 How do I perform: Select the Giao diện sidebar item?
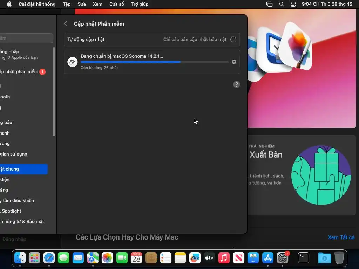point(24,180)
